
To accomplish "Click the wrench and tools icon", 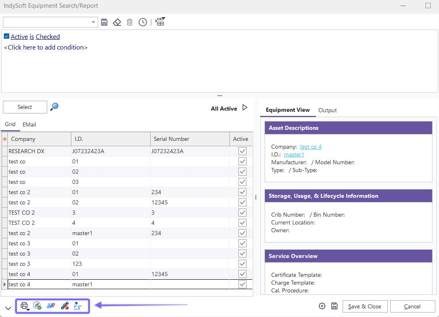I will (64, 306).
